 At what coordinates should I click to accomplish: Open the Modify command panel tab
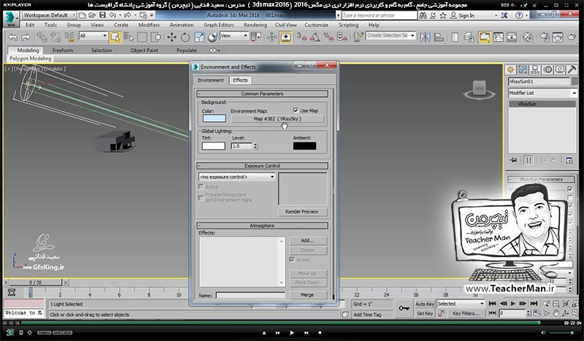coord(523,69)
